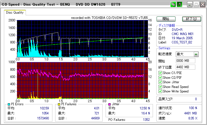The width and height of the screenshot is (207, 125).
Task: Click the label CDS_TEST_B2
Action: 182,42
